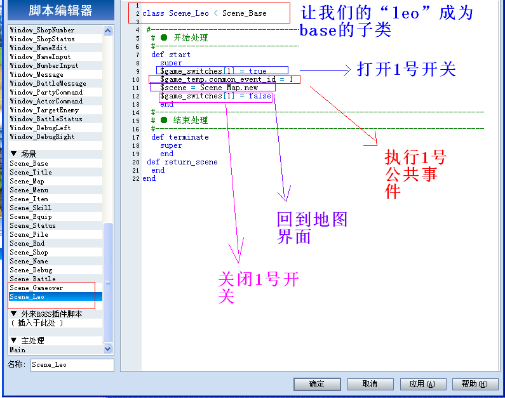This screenshot has height=398, width=505.
Task: Collapse the 主处理 section triangle
Action: 13,340
